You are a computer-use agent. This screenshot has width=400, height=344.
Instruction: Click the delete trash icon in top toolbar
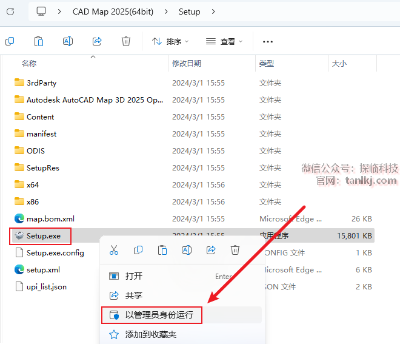(x=126, y=41)
